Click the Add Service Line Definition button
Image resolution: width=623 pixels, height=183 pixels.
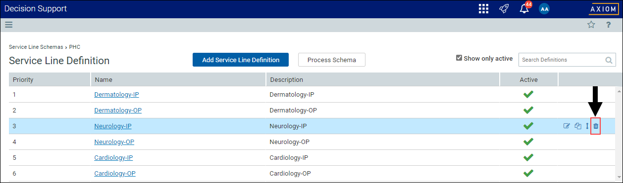point(241,60)
